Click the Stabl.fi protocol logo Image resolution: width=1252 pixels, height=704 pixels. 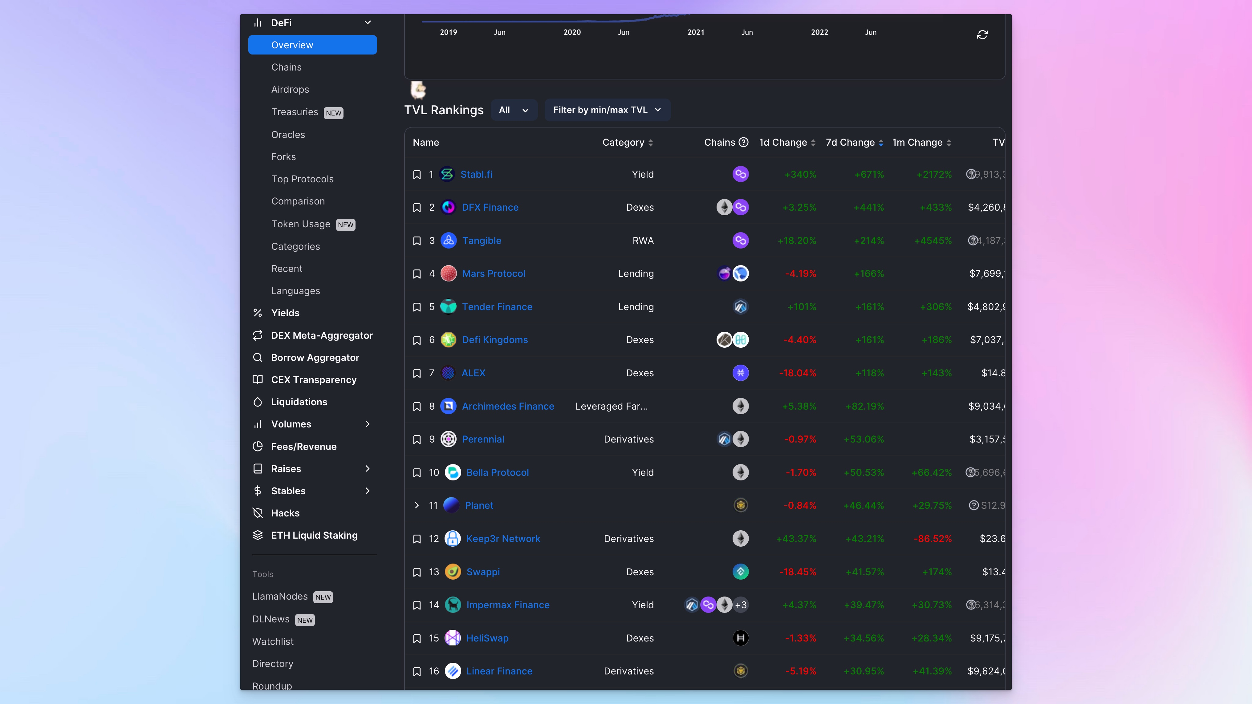coord(447,174)
